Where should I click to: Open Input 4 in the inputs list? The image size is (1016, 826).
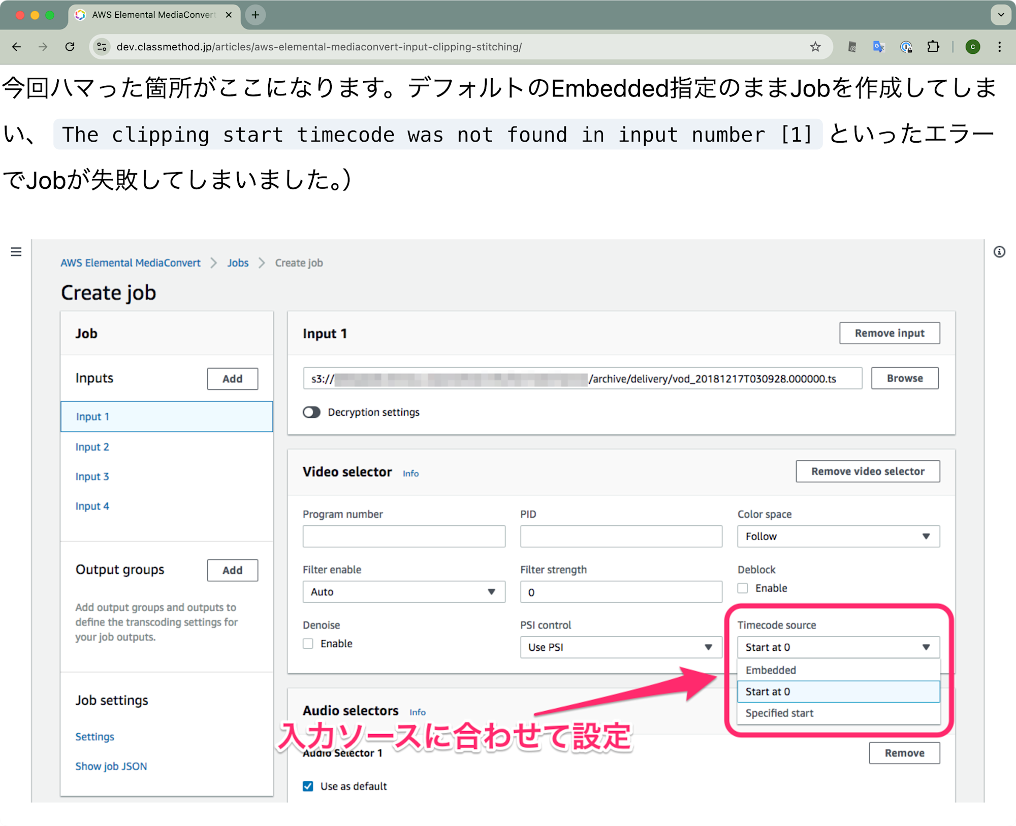point(92,506)
